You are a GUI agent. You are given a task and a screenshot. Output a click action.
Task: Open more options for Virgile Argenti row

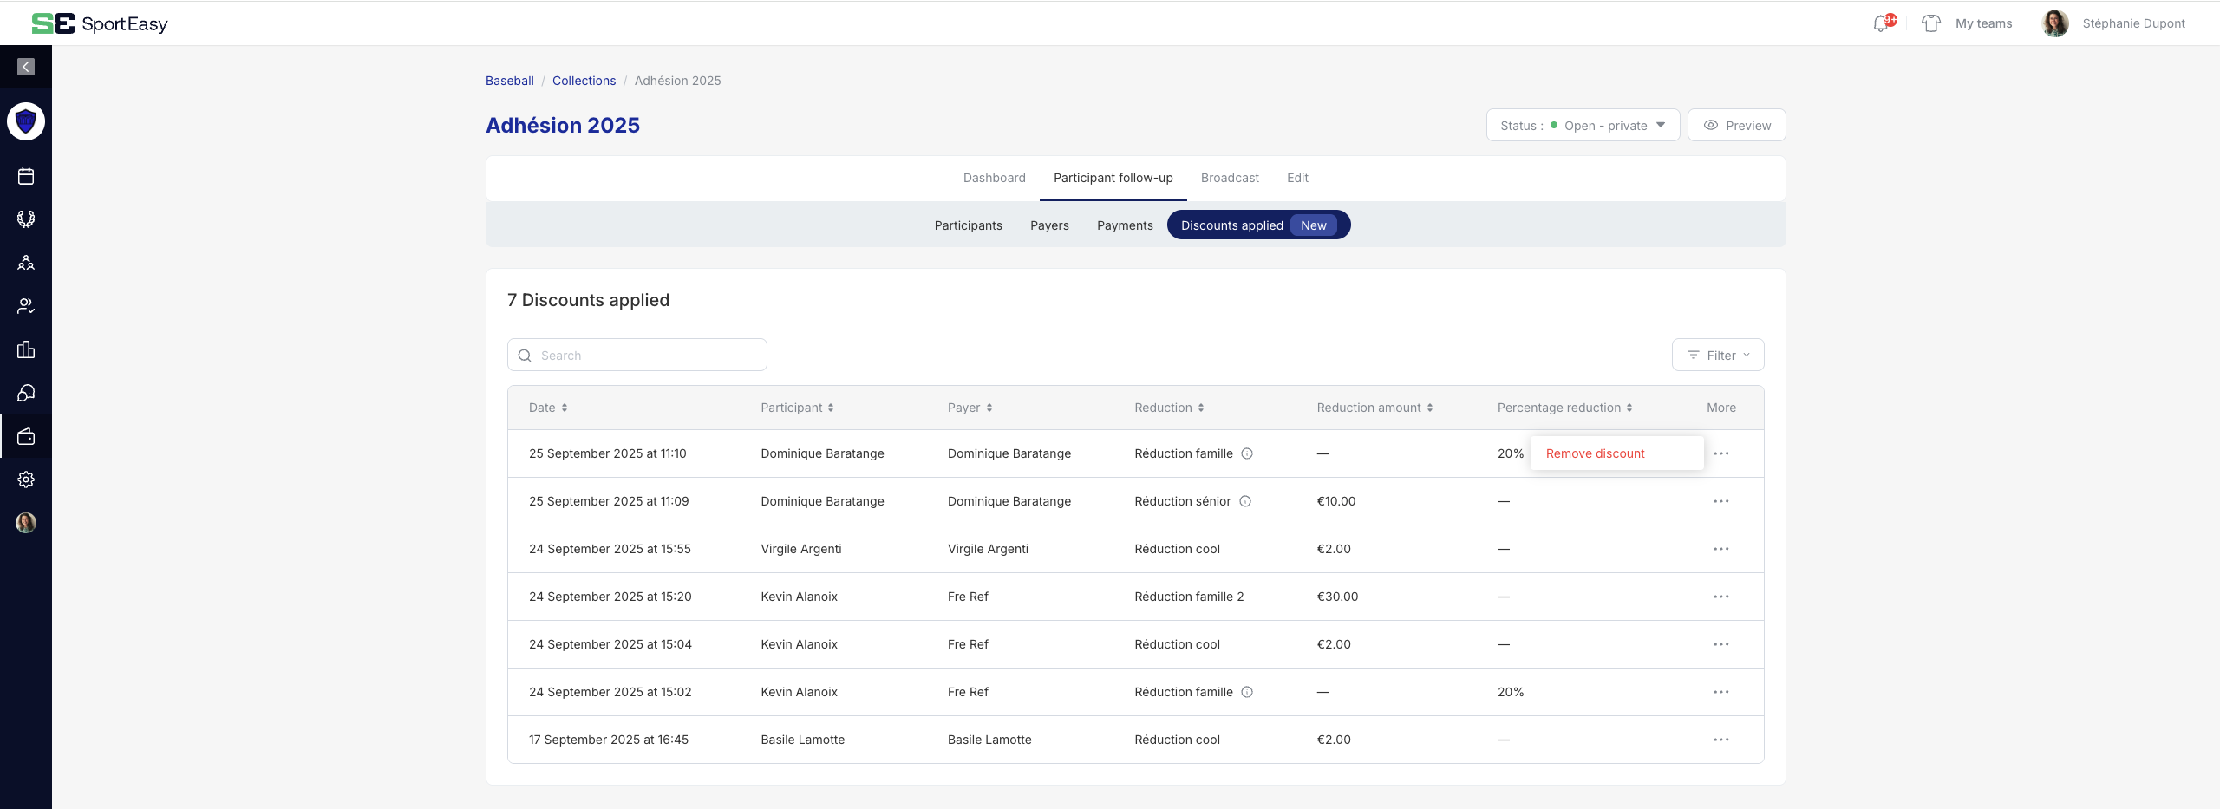(1720, 549)
